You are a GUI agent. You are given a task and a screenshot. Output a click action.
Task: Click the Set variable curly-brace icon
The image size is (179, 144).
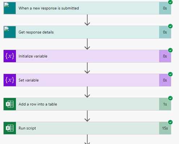click(x=10, y=80)
